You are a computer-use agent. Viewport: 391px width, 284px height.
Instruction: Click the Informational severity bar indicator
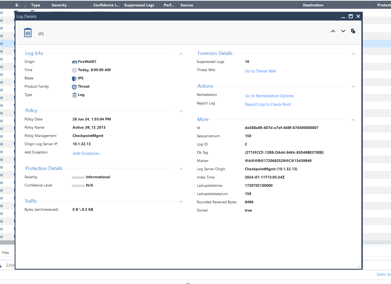coord(78,177)
